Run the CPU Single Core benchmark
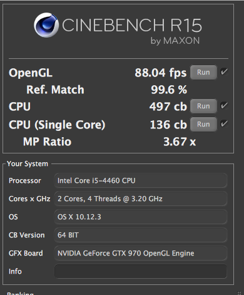 (203, 124)
